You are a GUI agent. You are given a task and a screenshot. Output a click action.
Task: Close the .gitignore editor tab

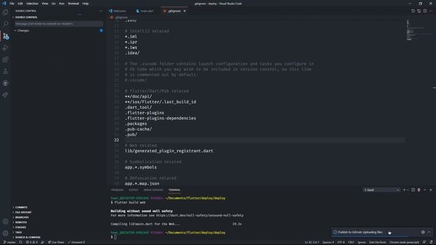[185, 11]
